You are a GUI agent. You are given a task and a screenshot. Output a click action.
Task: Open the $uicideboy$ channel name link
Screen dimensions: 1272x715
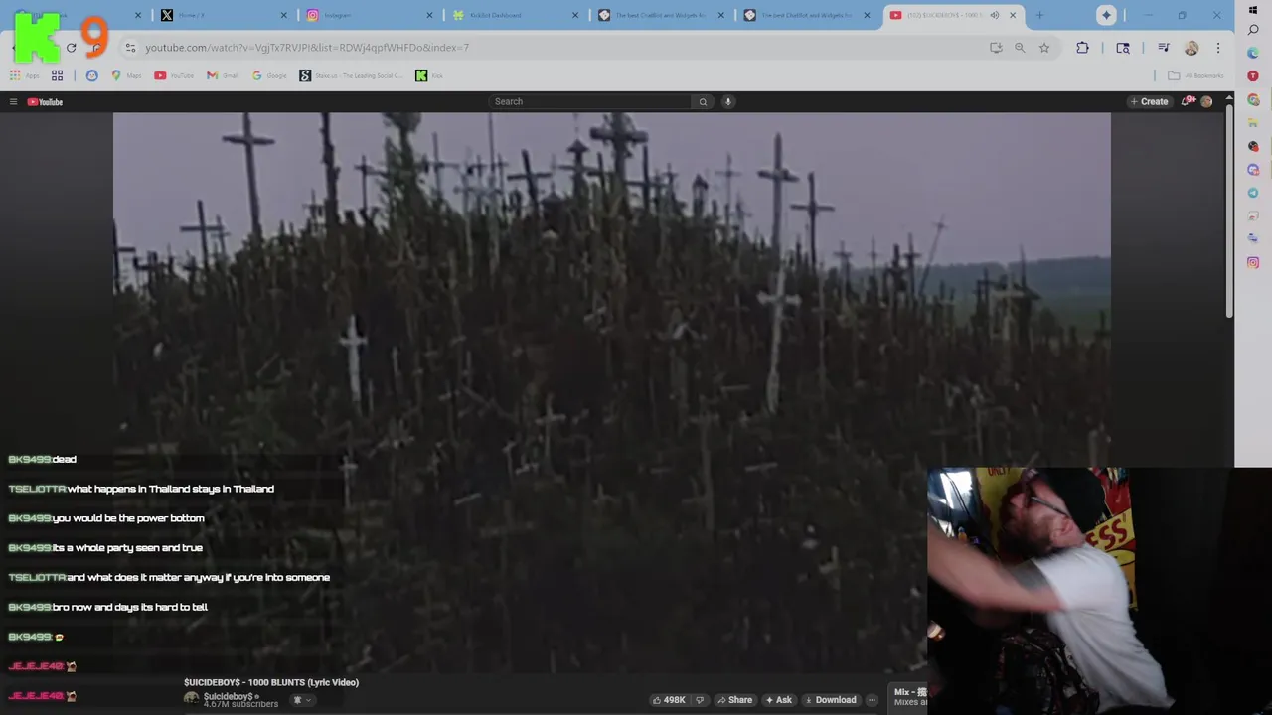229,696
